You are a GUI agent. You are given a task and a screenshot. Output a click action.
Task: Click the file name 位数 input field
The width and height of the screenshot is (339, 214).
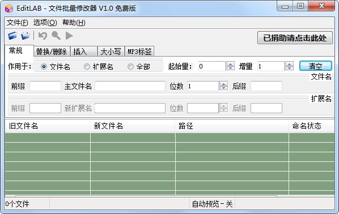coord(203,86)
